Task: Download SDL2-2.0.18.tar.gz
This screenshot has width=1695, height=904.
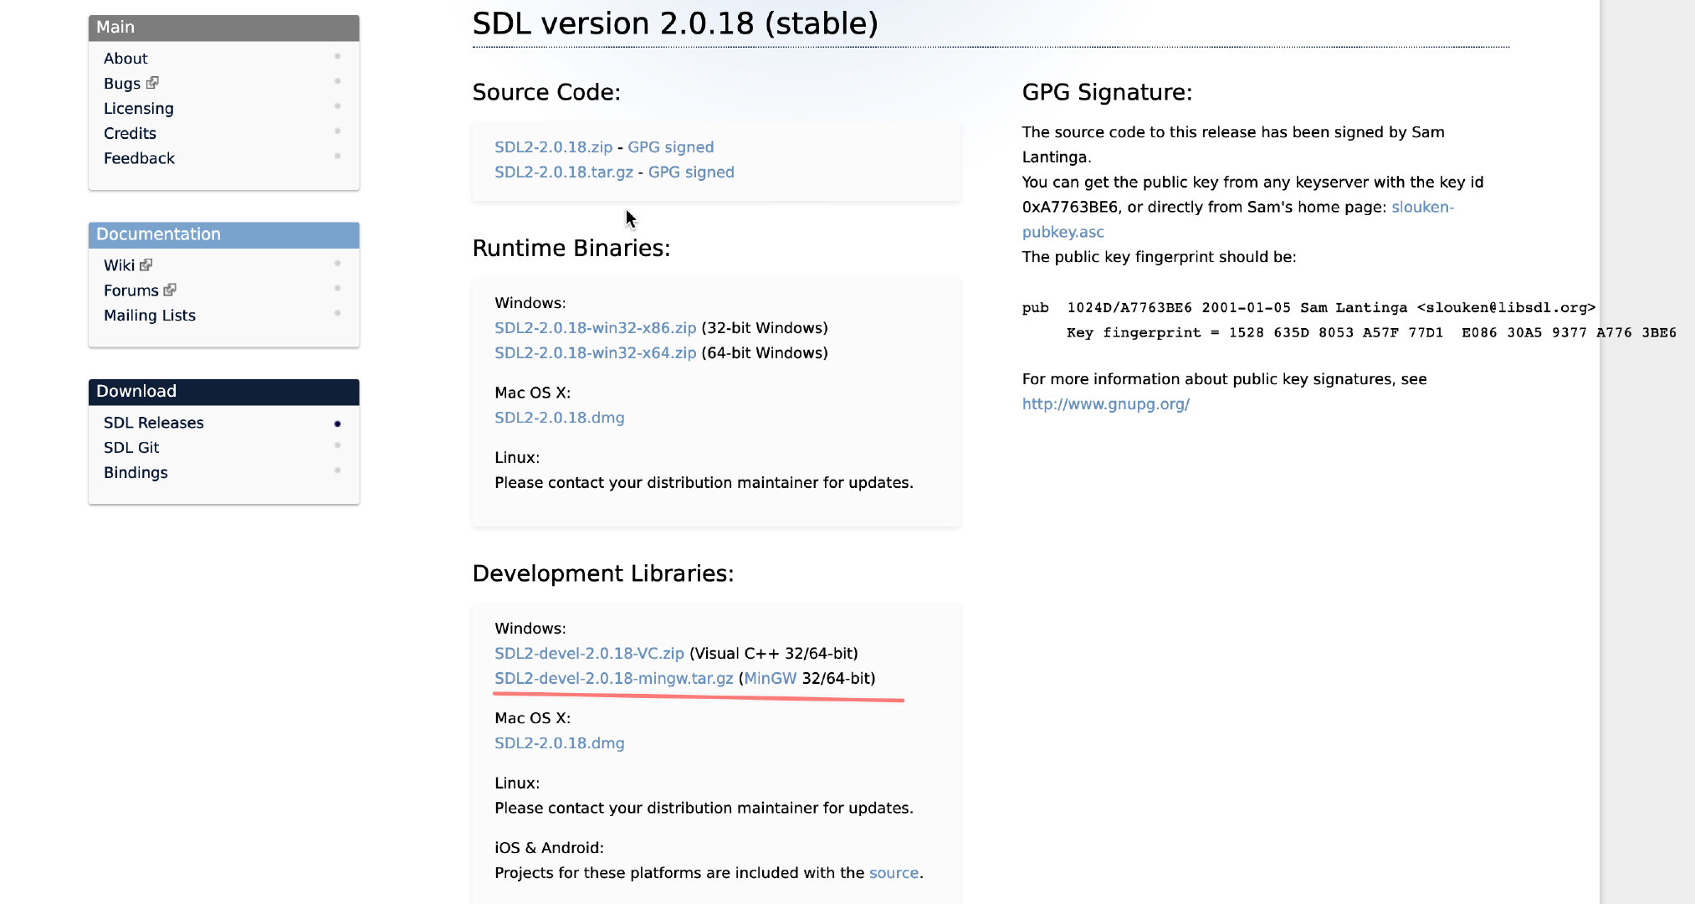Action: (x=564, y=172)
